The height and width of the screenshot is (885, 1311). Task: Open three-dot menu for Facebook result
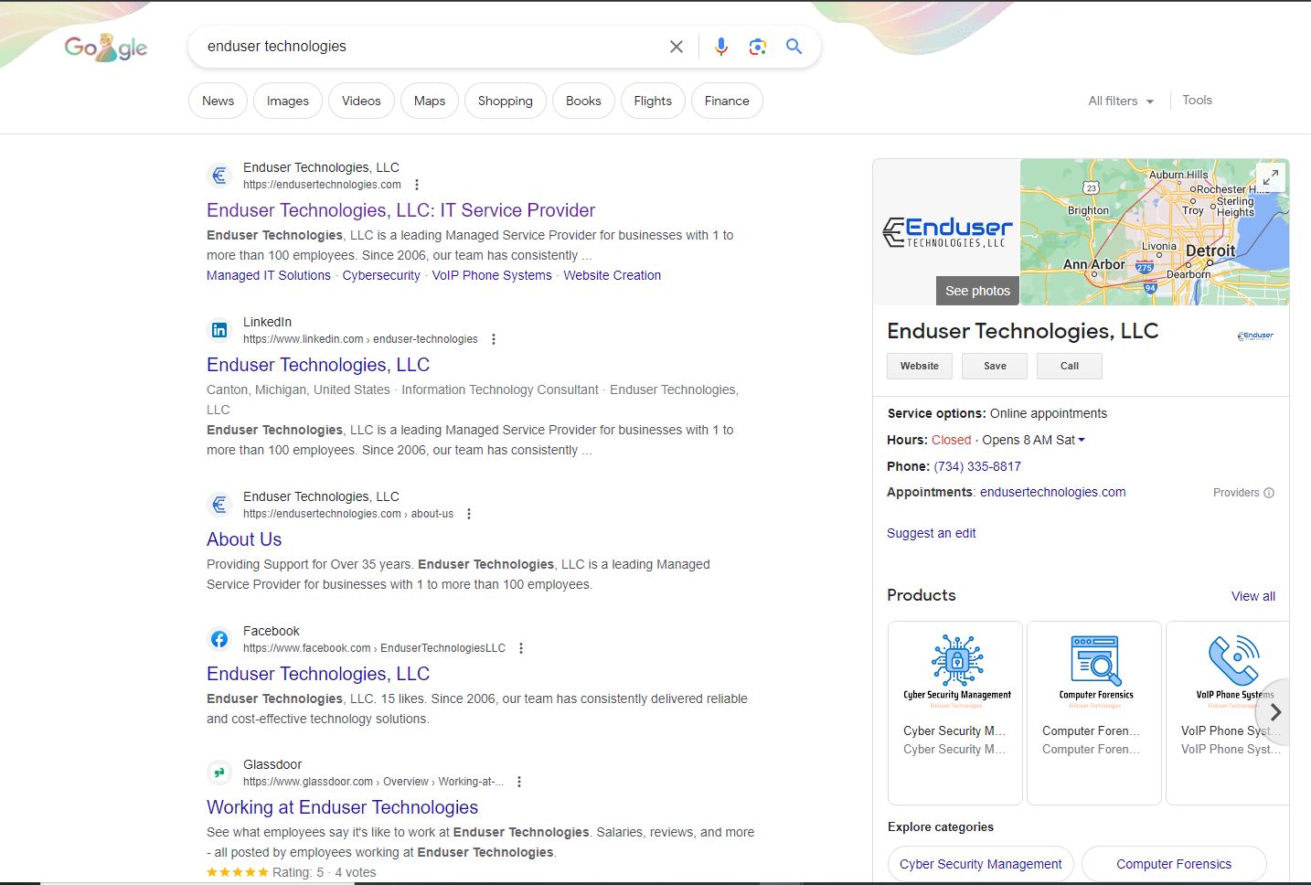[521, 648]
